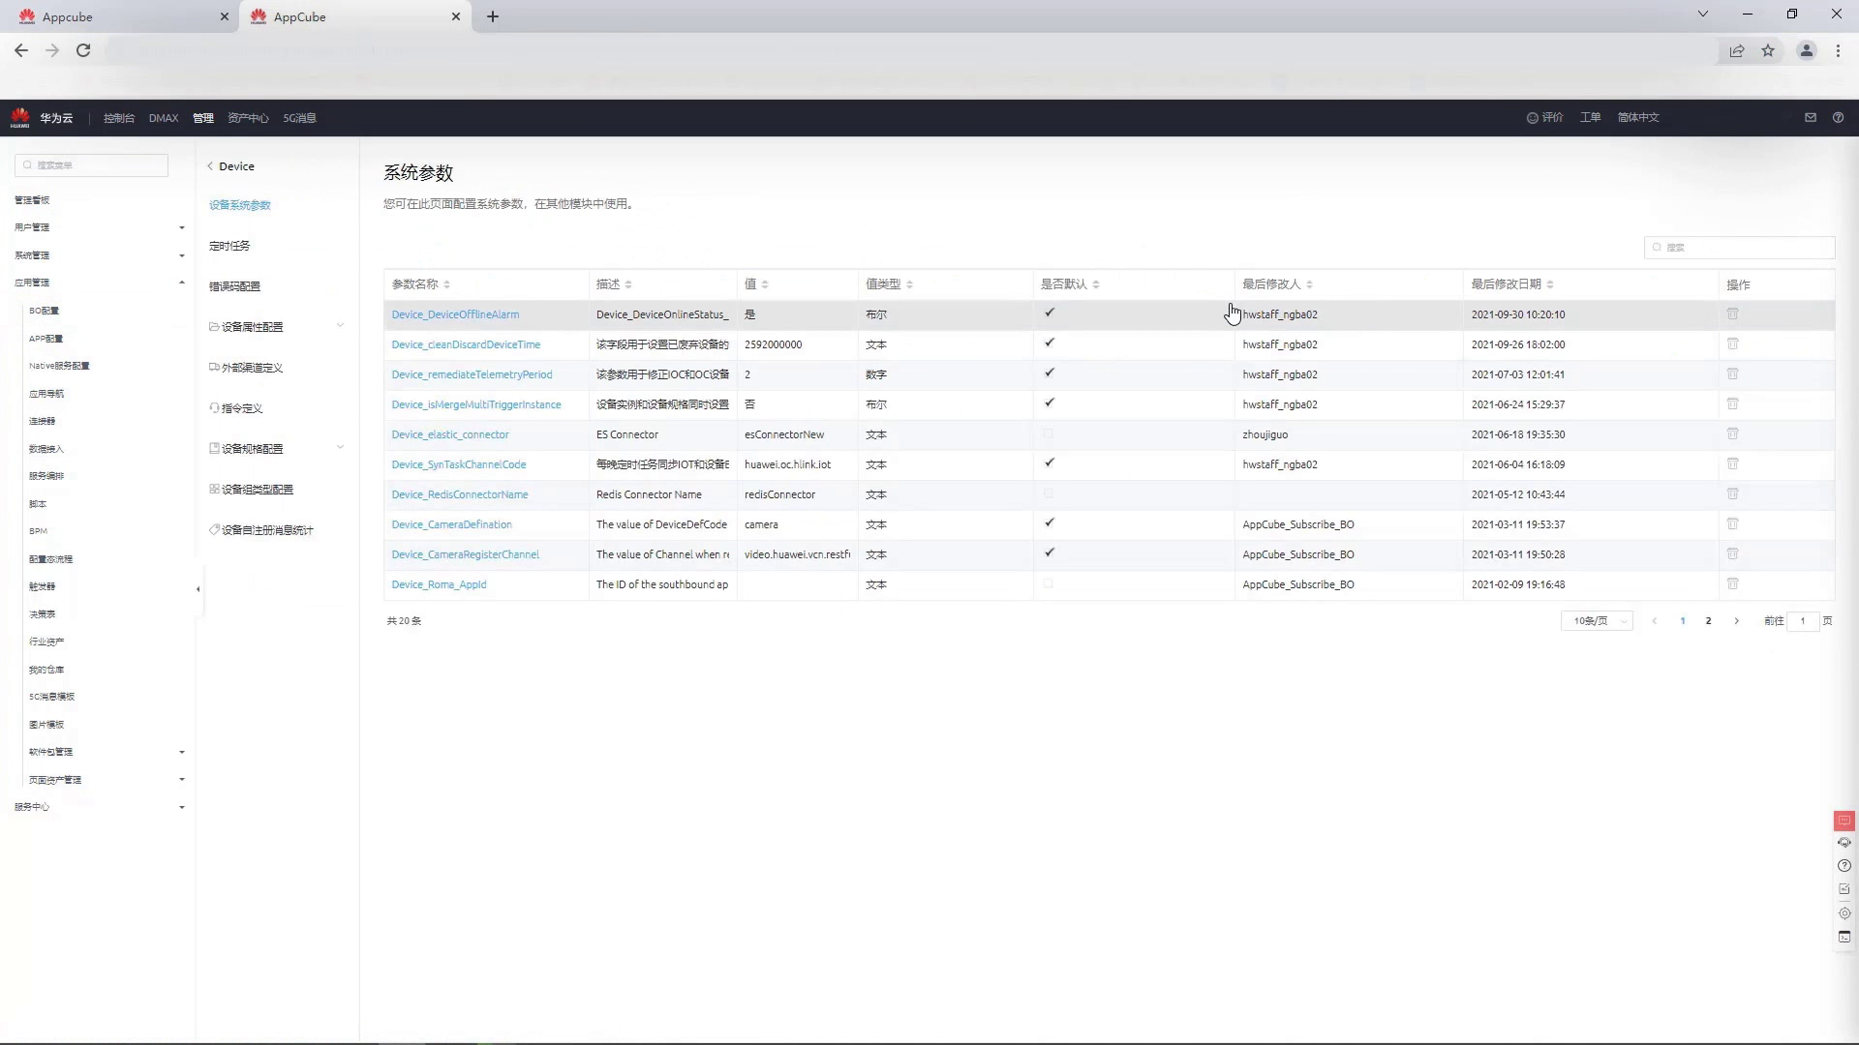Sort table by 最后修改人 column

(x=1309, y=284)
